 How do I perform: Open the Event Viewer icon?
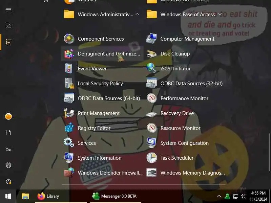coord(69,69)
